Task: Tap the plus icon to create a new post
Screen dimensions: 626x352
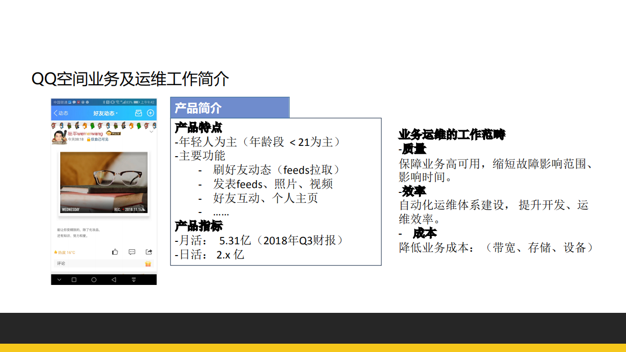Action: 150,113
